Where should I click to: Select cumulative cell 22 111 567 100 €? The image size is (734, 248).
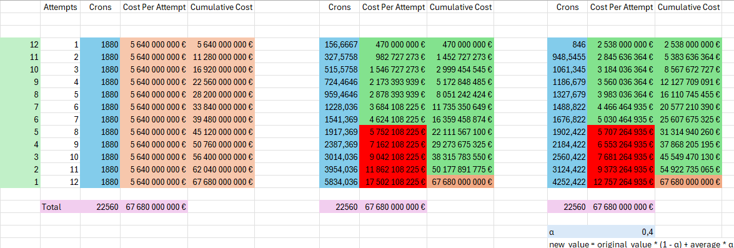coord(460,132)
